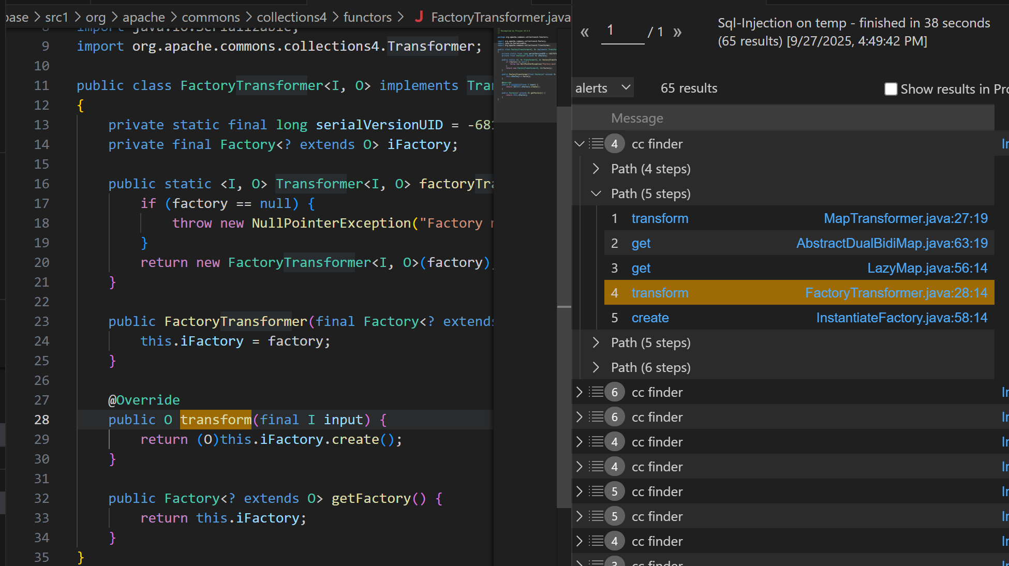
Task: Collapse the first cc finder result
Action: coord(580,144)
